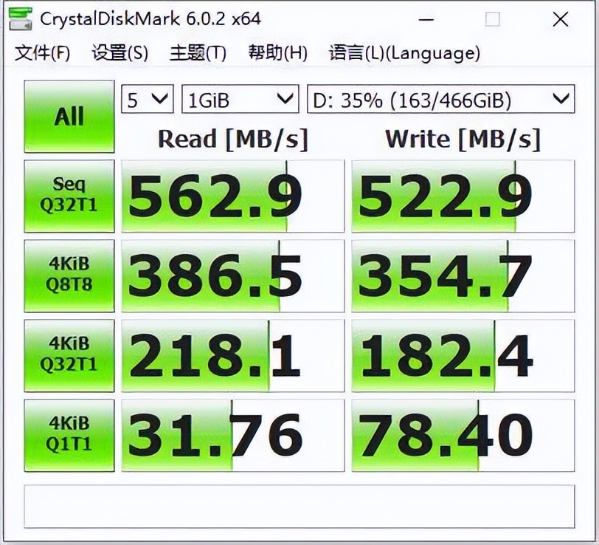This screenshot has width=599, height=545.
Task: Select the 4KiB Q32T1 read result 218.1
Action: tap(232, 356)
